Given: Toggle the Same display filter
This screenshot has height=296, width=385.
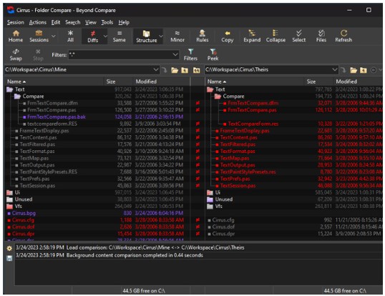Looking at the screenshot, I should pos(119,36).
